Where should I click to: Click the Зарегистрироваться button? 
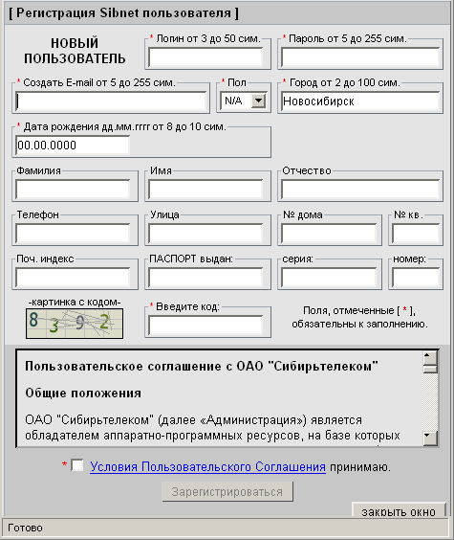pyautogui.click(x=227, y=491)
